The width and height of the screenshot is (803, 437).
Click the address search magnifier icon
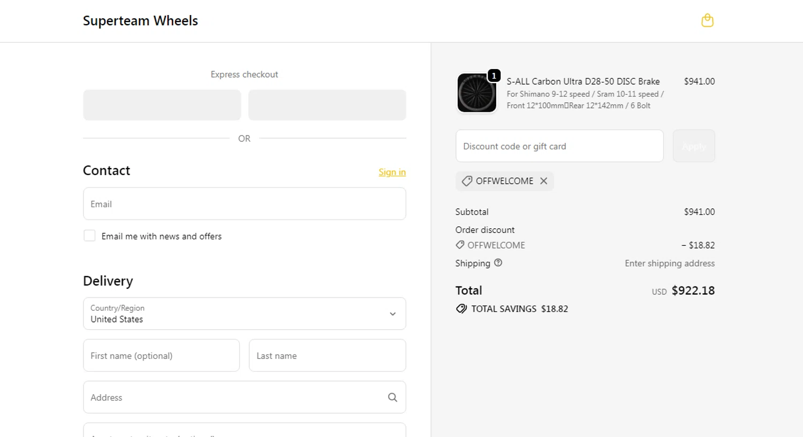coord(392,397)
